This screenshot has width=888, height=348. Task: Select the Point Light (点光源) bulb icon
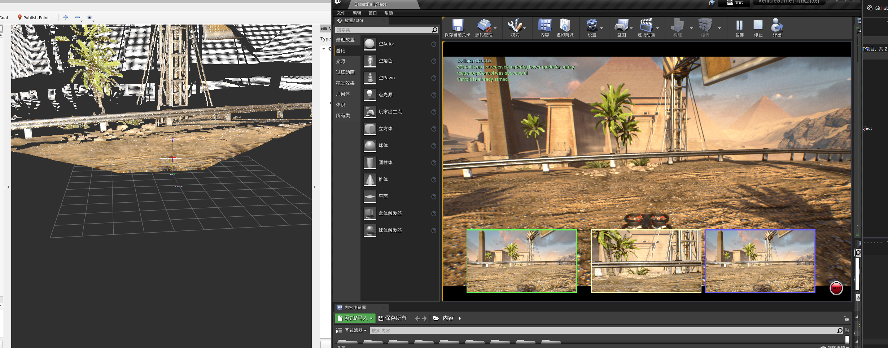[x=370, y=95]
